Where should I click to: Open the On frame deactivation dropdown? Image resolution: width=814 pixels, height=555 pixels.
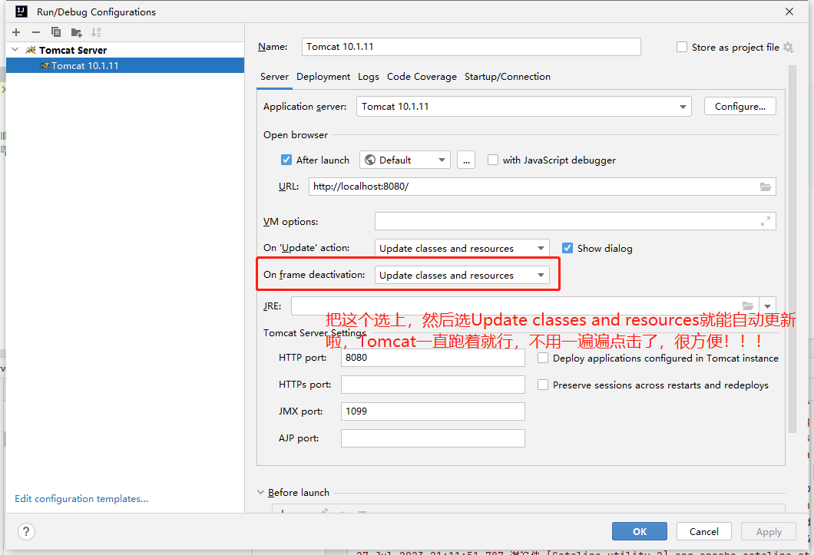[462, 275]
